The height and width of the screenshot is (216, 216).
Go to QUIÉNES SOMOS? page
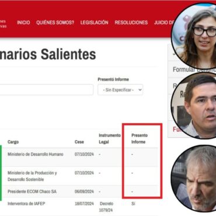tap(55, 23)
